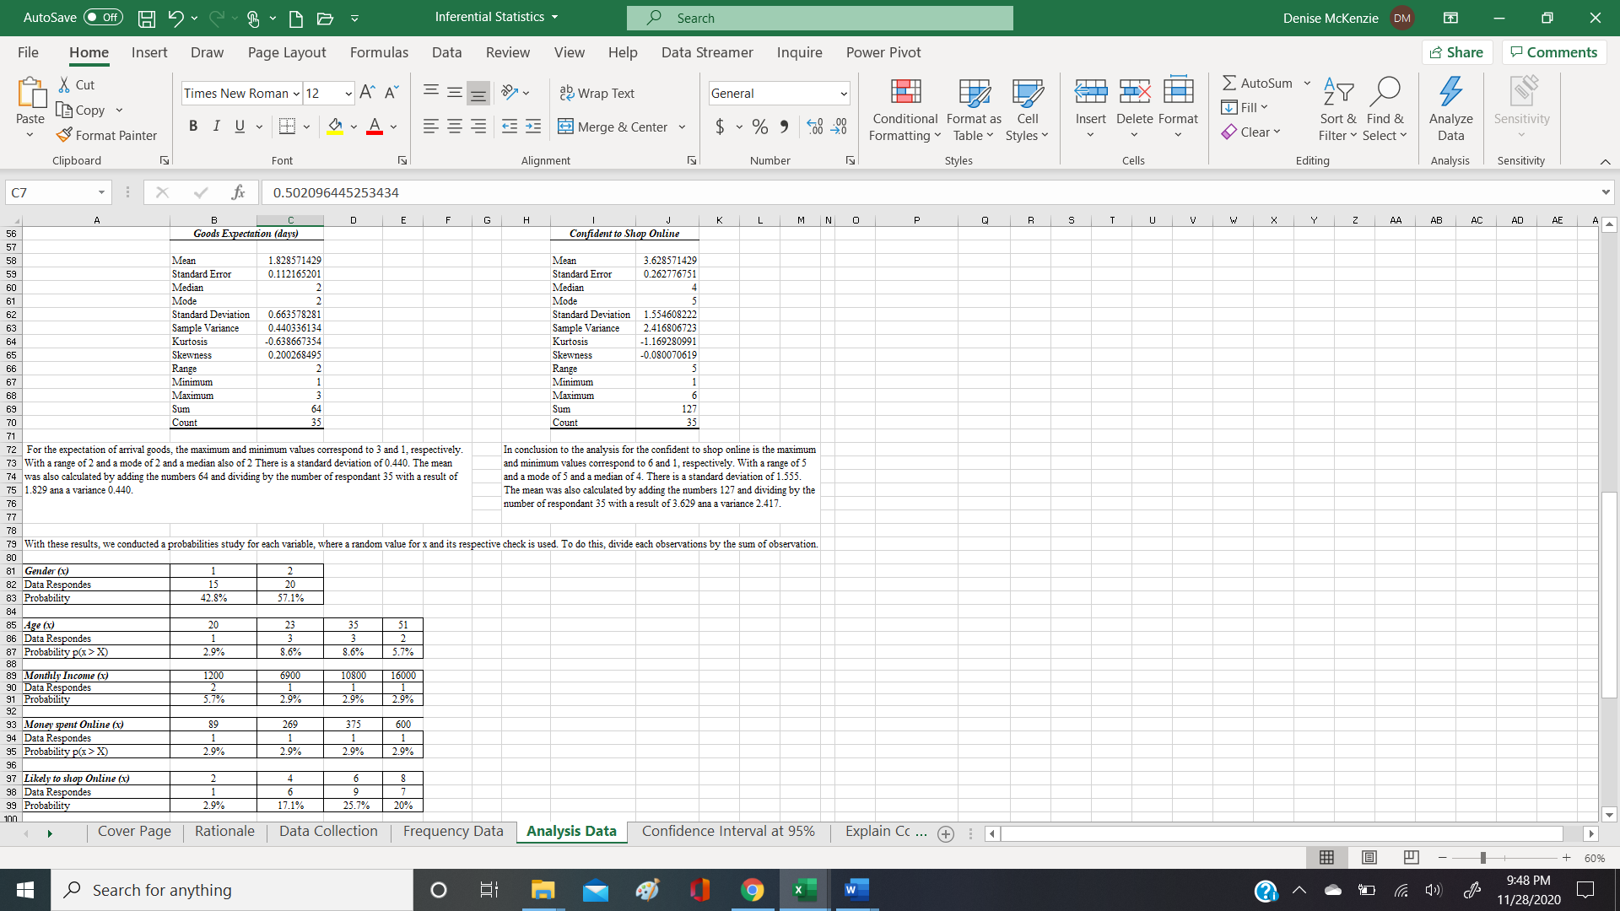Screen dimensions: 1620x911
Task: Click Windows Start button
Action: point(25,890)
